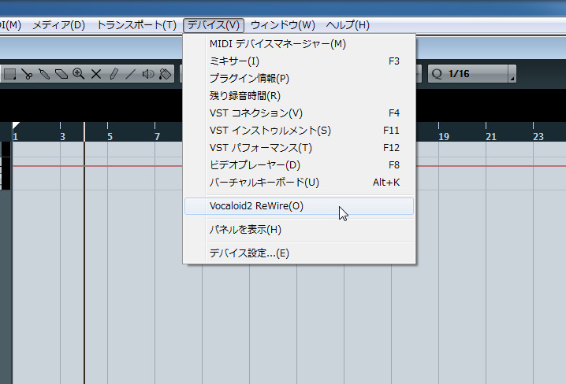Select the Color paint bucket tool
Image resolution: width=566 pixels, height=384 pixels.
pos(166,74)
